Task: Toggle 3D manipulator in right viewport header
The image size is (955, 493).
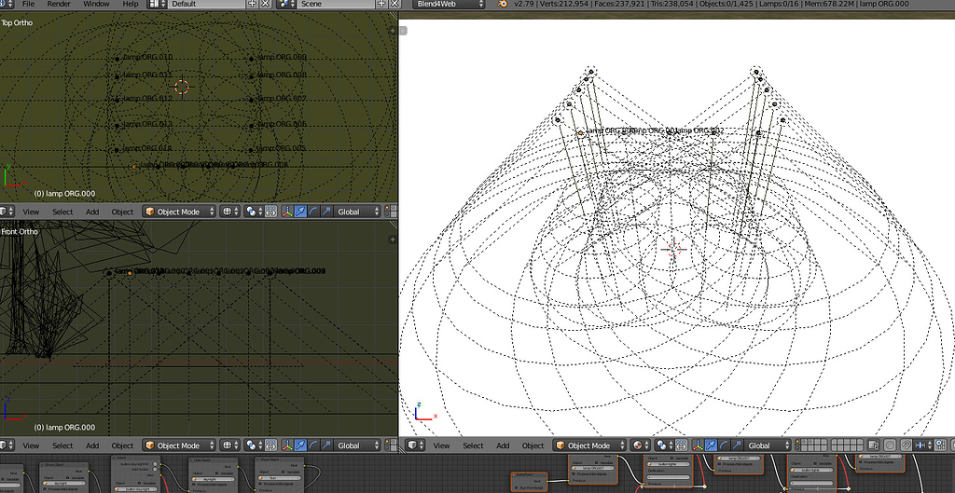Action: coord(698,445)
